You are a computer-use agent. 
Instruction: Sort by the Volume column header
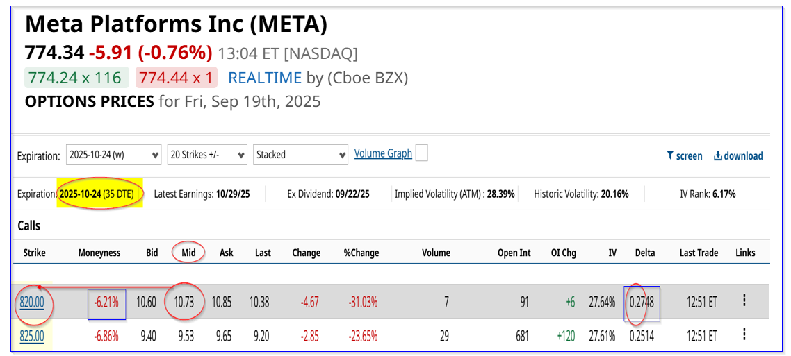(x=436, y=253)
